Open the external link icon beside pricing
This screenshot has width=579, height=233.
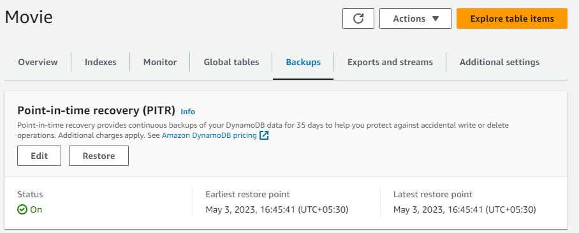tap(264, 136)
